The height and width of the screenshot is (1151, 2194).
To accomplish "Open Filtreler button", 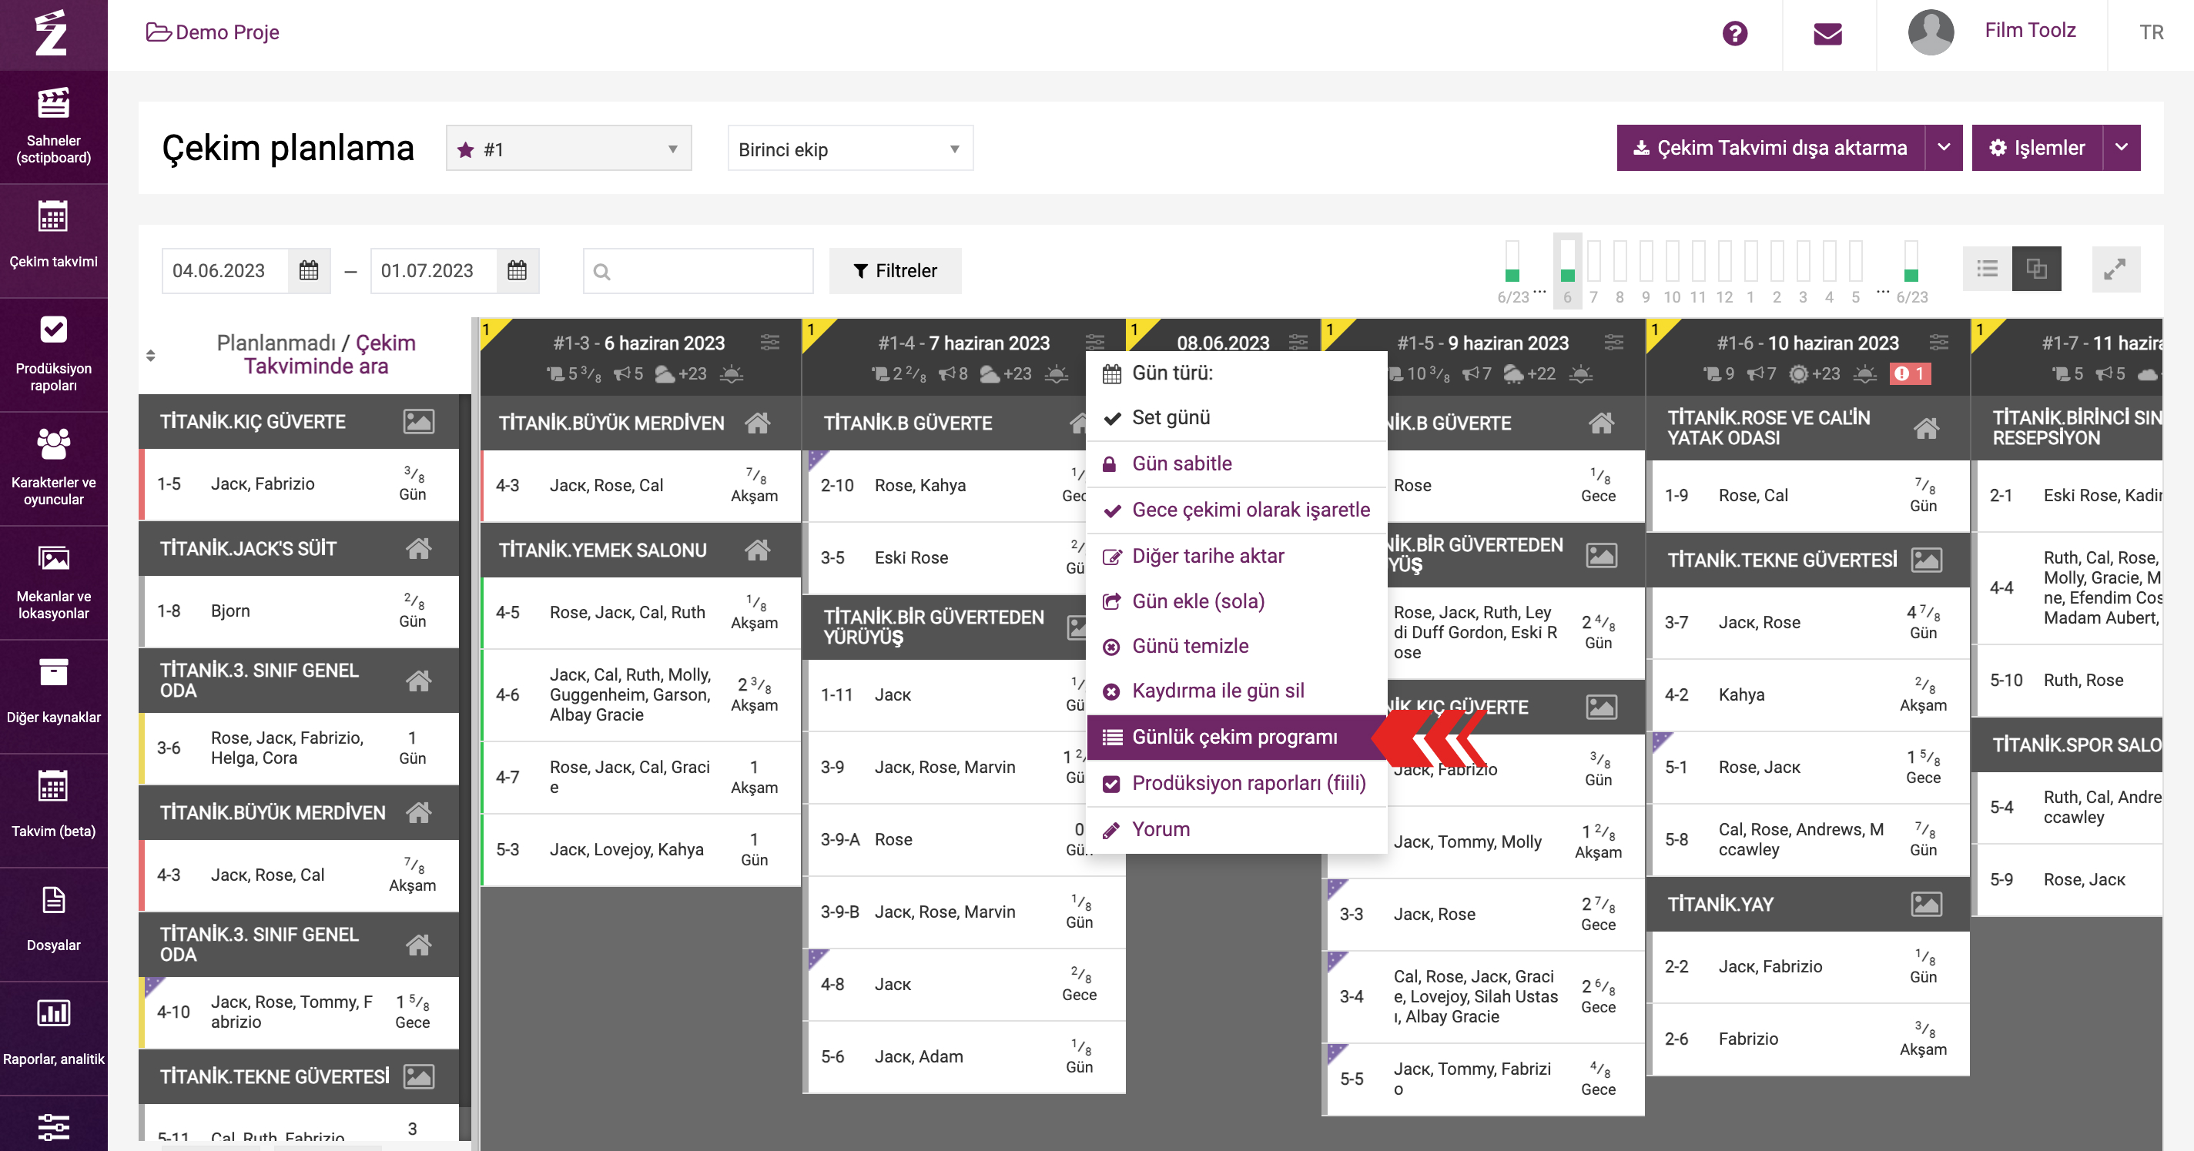I will coord(895,271).
